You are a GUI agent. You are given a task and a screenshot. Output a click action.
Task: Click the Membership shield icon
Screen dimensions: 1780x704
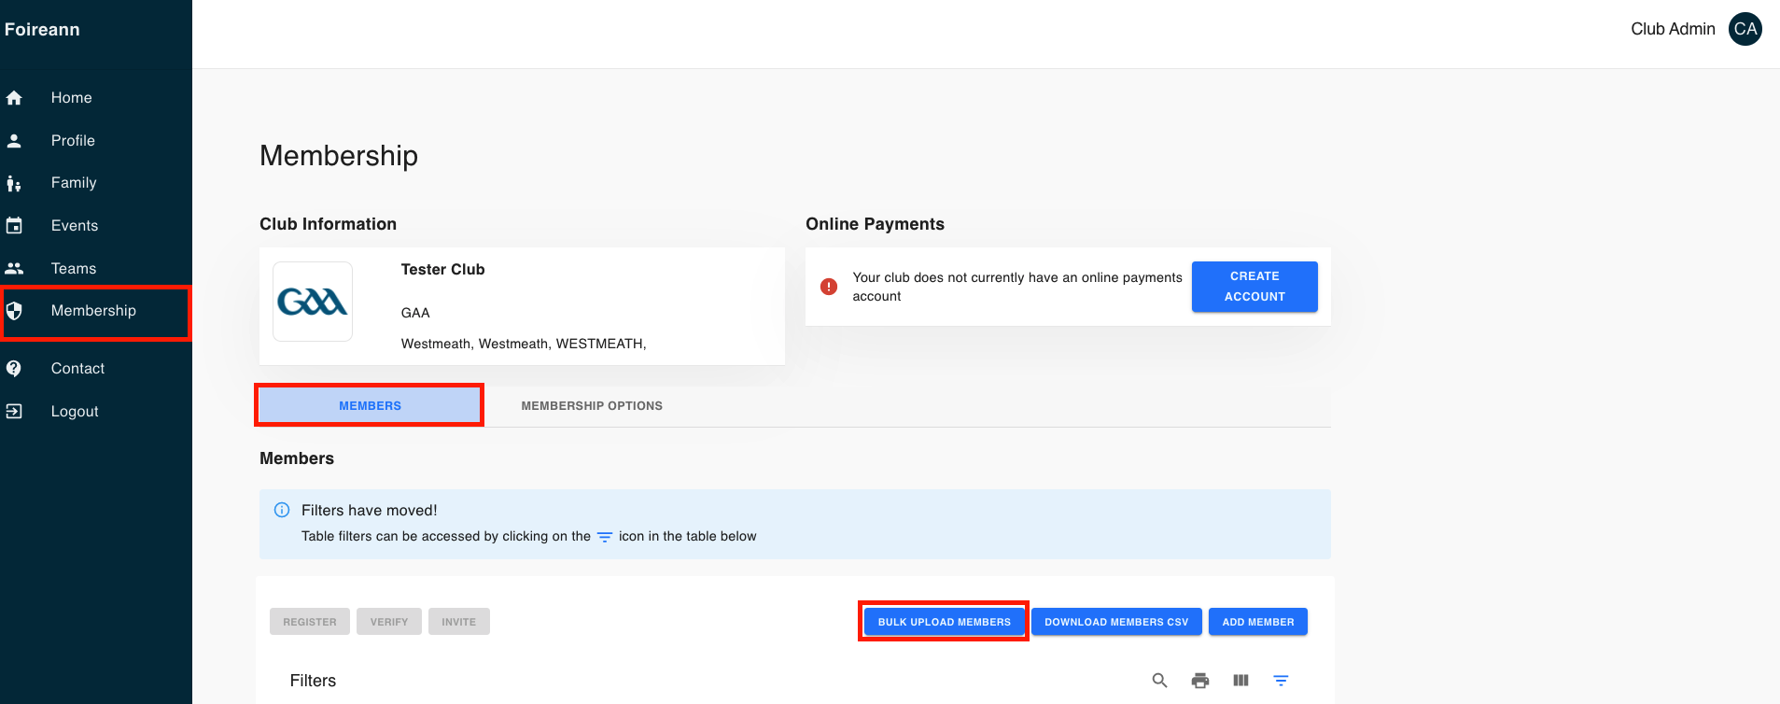pos(14,311)
